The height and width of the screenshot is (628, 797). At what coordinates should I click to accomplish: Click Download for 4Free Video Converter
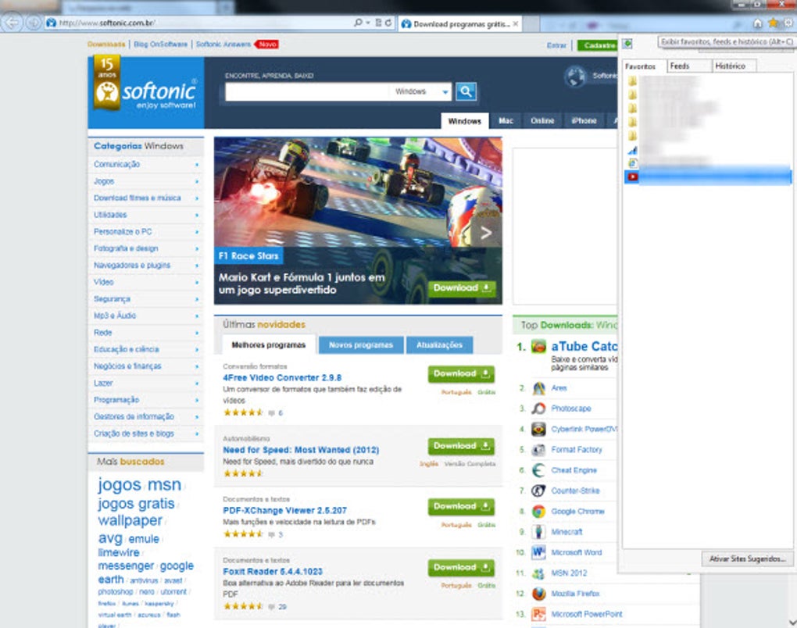pos(461,374)
